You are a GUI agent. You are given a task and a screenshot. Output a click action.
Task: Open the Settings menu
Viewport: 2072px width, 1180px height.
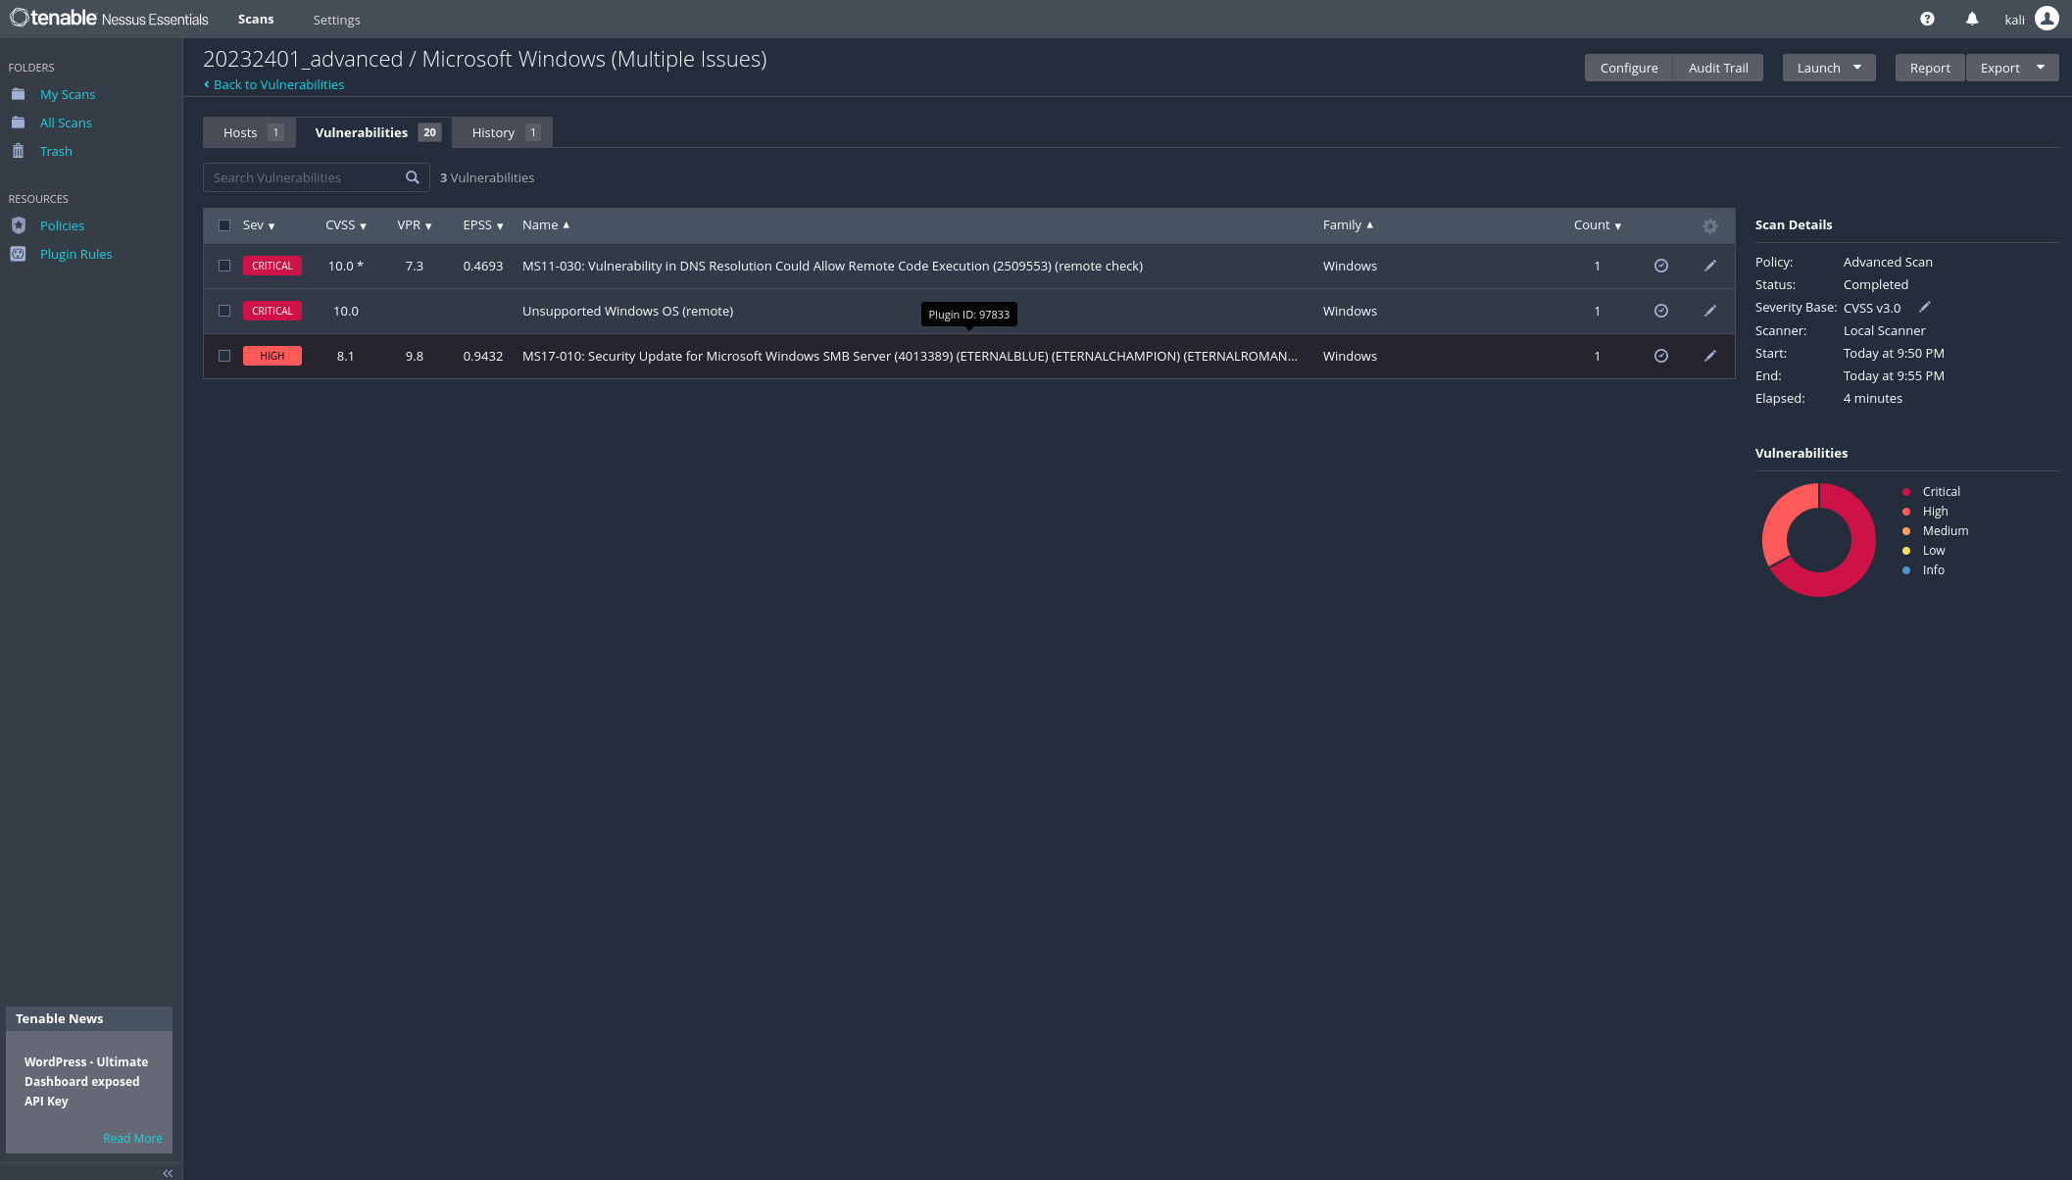click(336, 20)
